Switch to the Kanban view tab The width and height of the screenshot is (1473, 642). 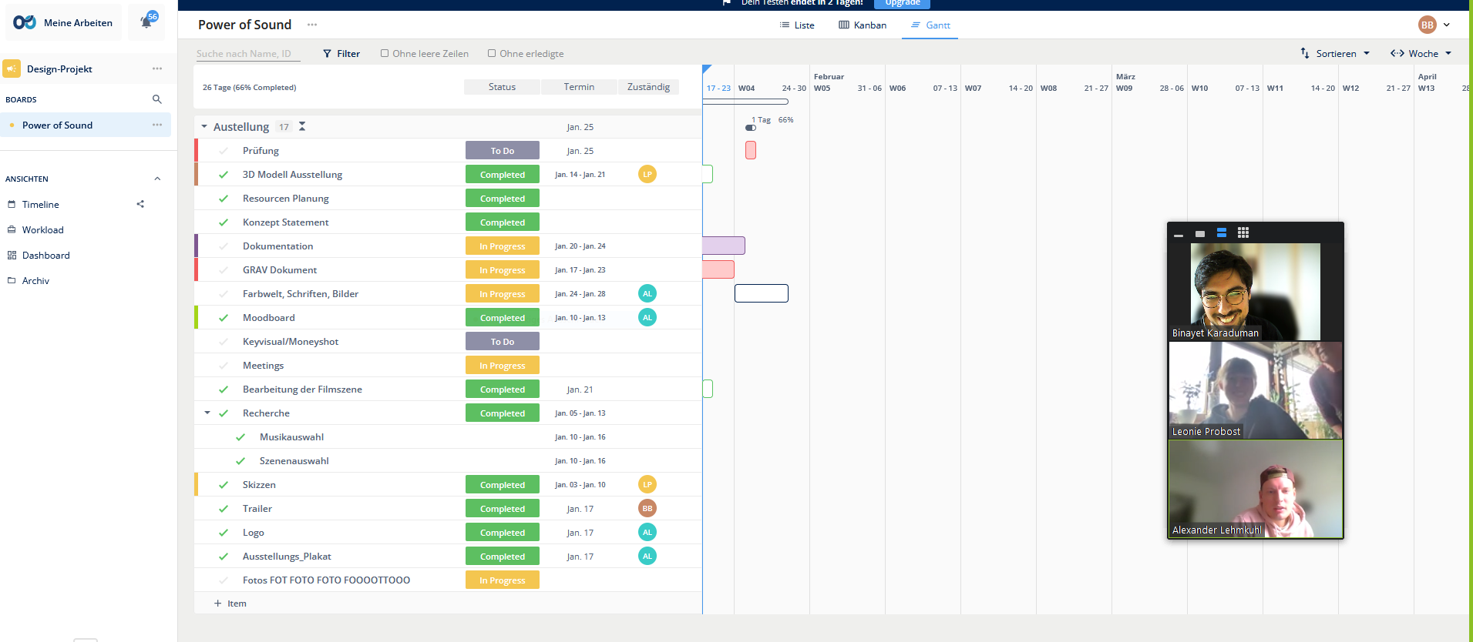point(863,25)
